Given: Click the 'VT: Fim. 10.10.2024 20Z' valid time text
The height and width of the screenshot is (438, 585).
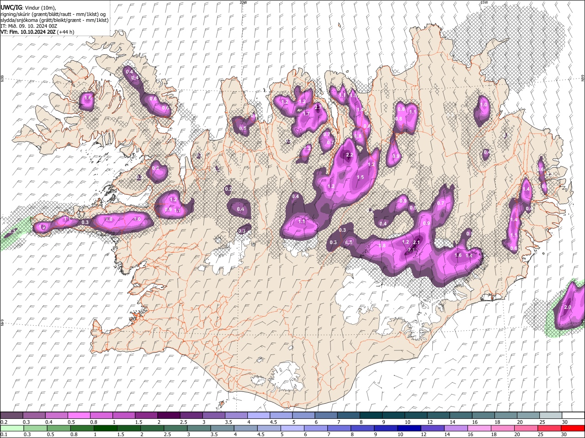Looking at the screenshot, I should coord(28,32).
